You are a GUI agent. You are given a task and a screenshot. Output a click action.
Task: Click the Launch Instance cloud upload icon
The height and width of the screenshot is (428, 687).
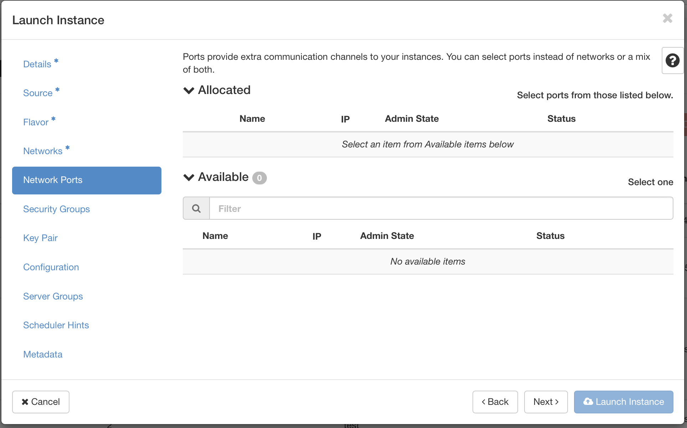[x=587, y=402]
